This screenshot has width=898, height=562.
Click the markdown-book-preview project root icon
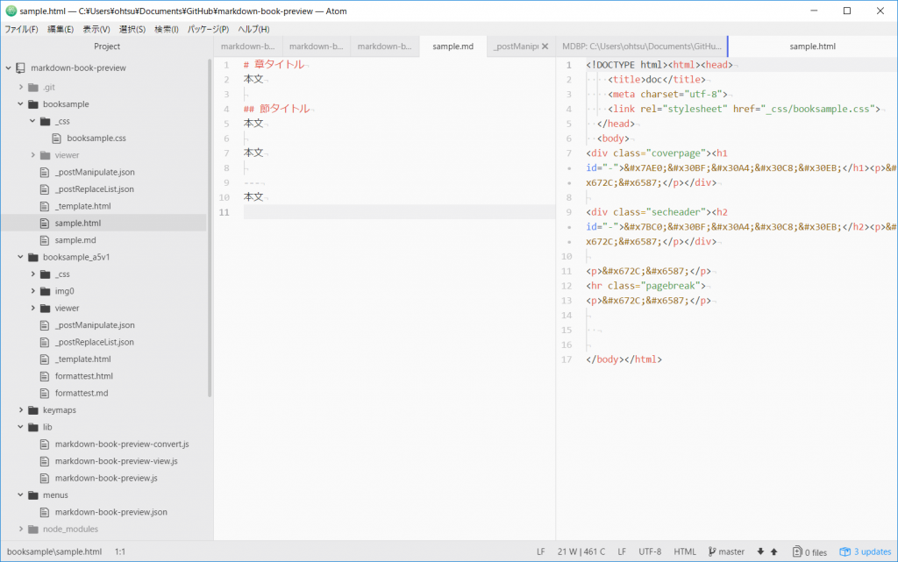(20, 68)
